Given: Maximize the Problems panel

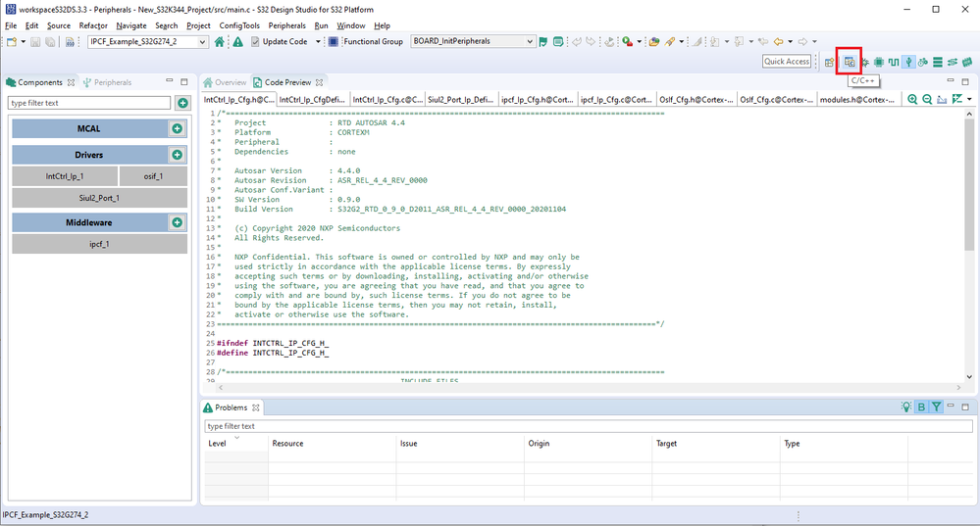Looking at the screenshot, I should tap(965, 406).
